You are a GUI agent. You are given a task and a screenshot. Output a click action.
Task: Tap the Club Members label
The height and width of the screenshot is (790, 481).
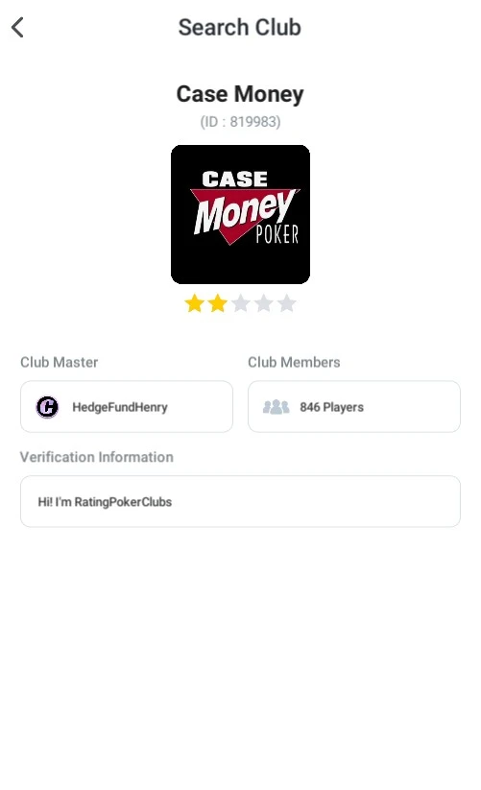click(294, 362)
